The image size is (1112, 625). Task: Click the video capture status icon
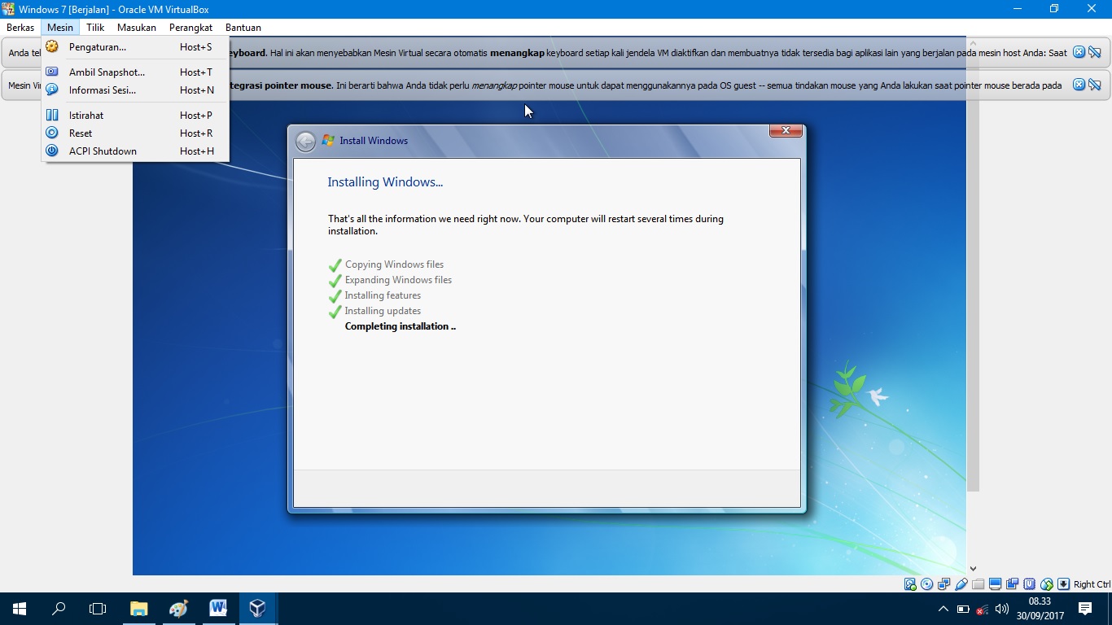1012,584
